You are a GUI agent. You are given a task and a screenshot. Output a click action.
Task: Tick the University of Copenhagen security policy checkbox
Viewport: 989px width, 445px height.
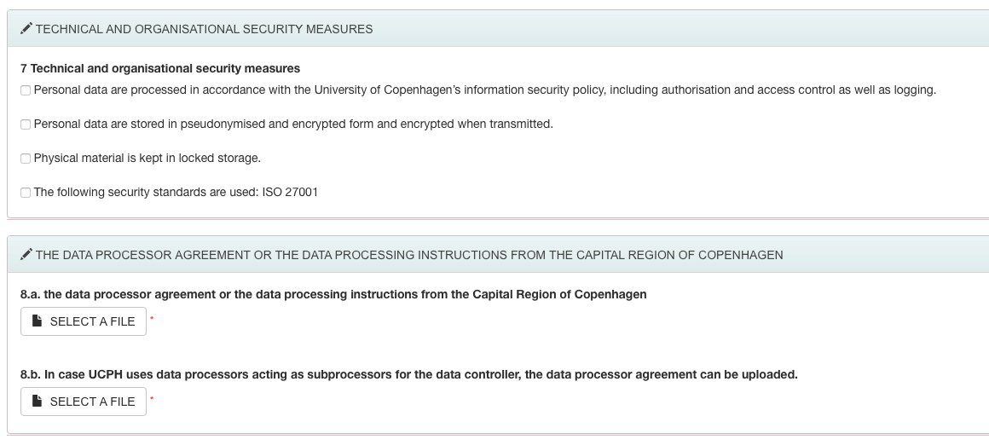click(26, 90)
